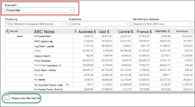Click the Gad value 58,477.61
The image size is (195, 107).
tap(107, 36)
